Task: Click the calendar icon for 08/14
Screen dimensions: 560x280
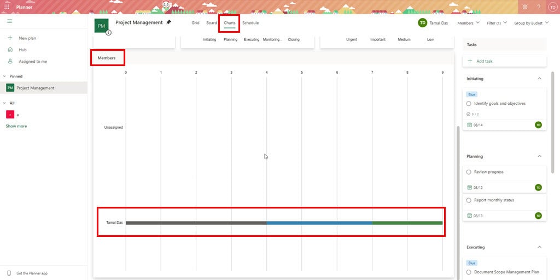Action: 469,125
